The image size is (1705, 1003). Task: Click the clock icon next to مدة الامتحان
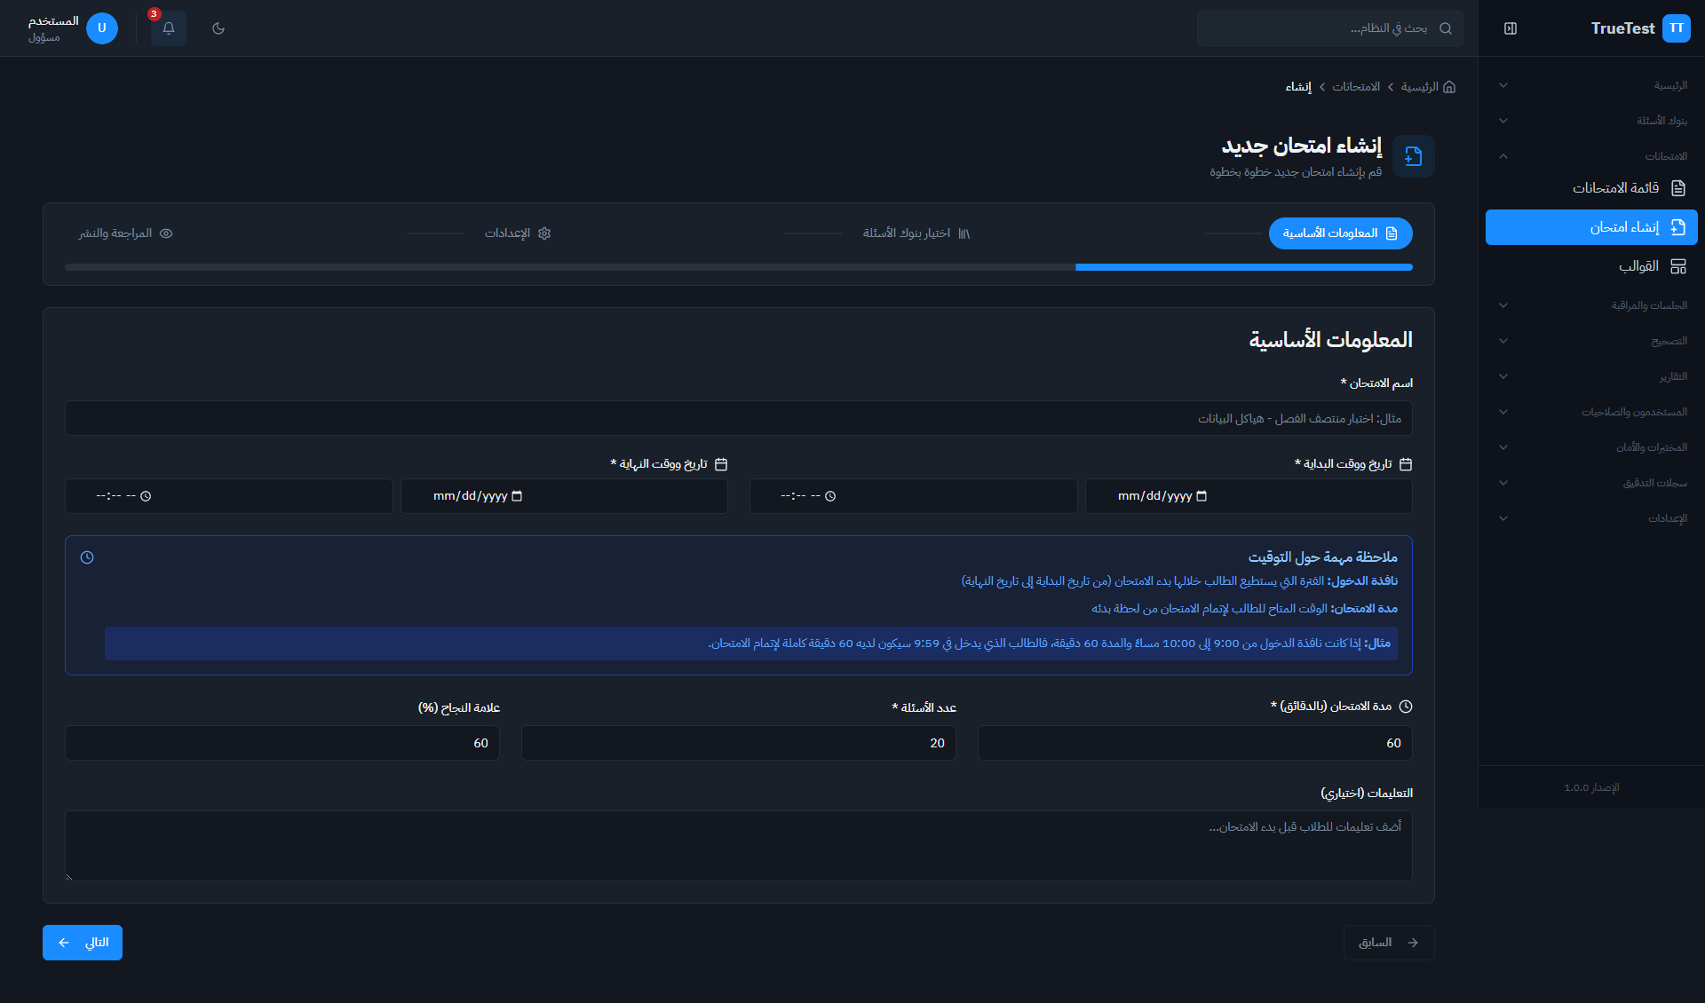tap(1406, 706)
